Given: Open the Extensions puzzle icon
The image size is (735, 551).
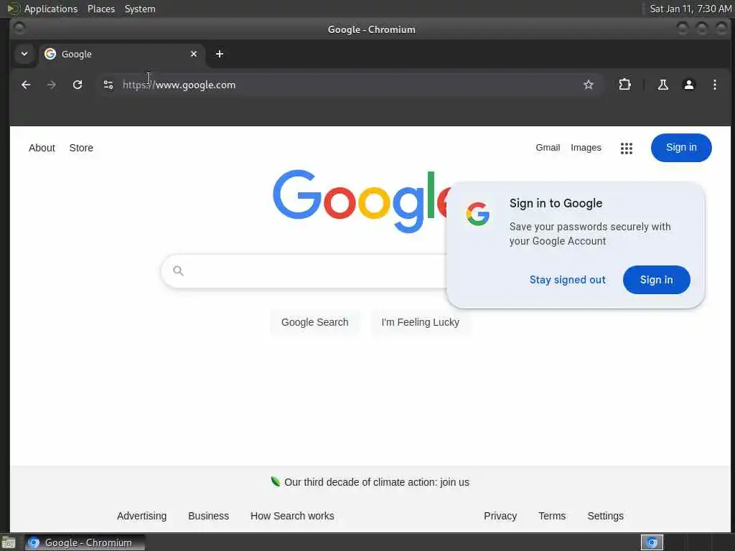Looking at the screenshot, I should (x=625, y=85).
